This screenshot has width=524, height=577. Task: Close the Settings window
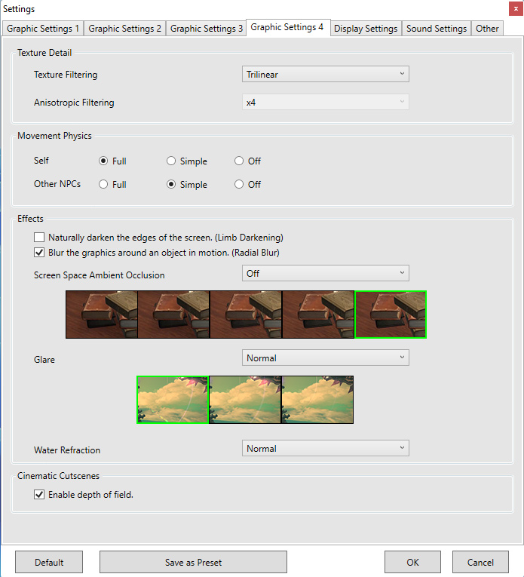[516, 9]
